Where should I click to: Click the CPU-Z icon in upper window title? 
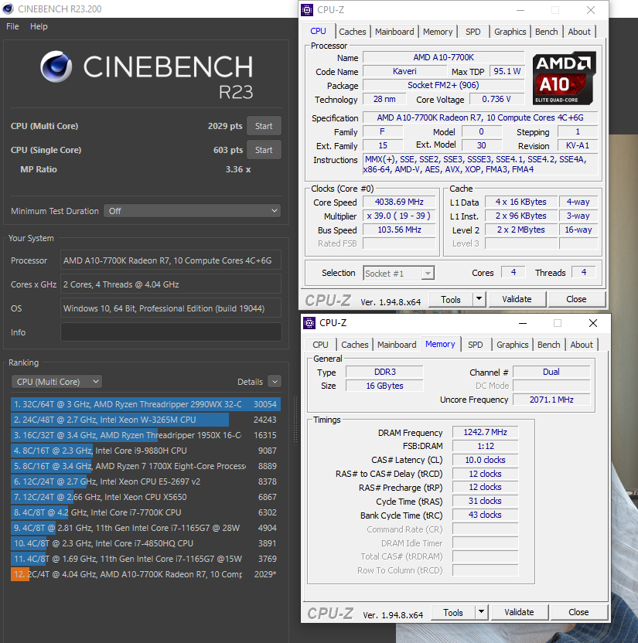[307, 10]
